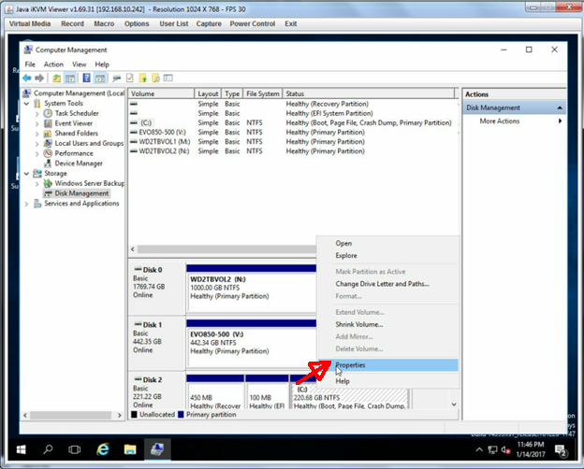584x469 pixels.
Task: Click the blue Help question mark icon
Action: click(86, 78)
